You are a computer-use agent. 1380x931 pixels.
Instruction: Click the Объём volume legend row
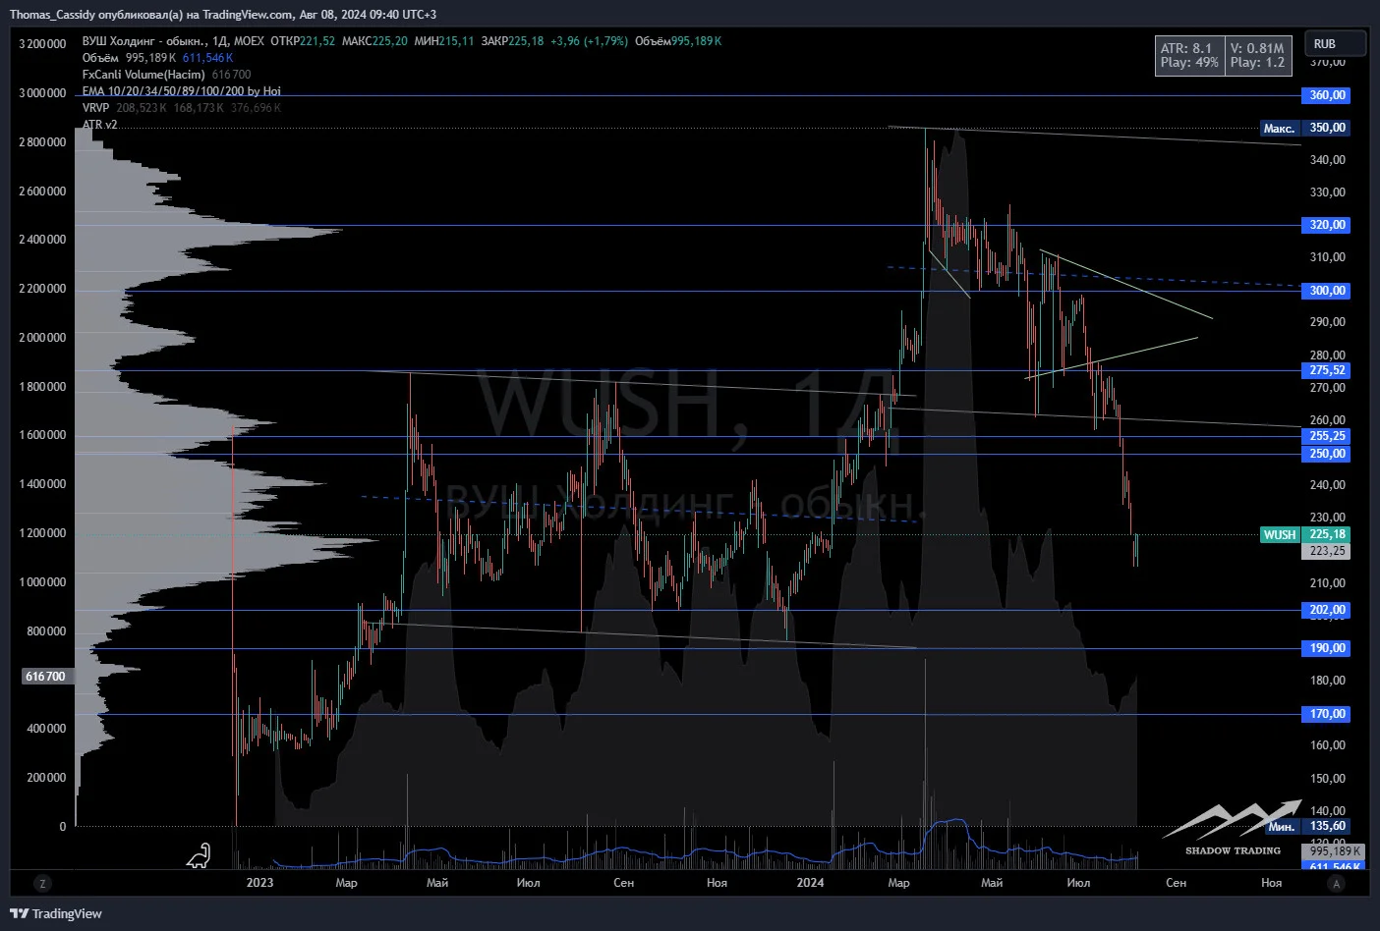[x=157, y=58]
